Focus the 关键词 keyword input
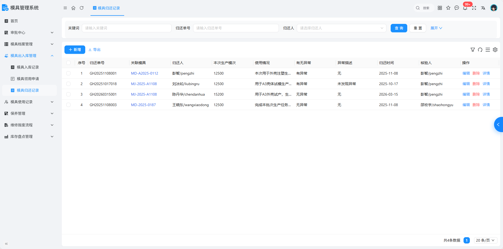 coord(127,28)
